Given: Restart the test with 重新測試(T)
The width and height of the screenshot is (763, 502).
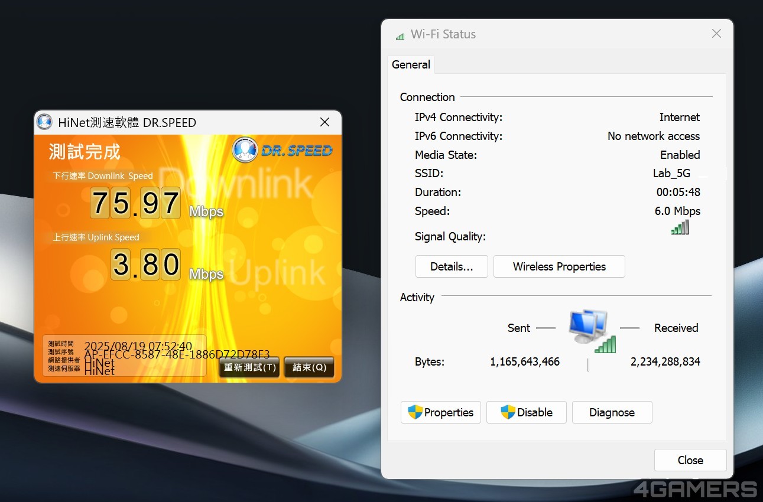Looking at the screenshot, I should (x=249, y=367).
